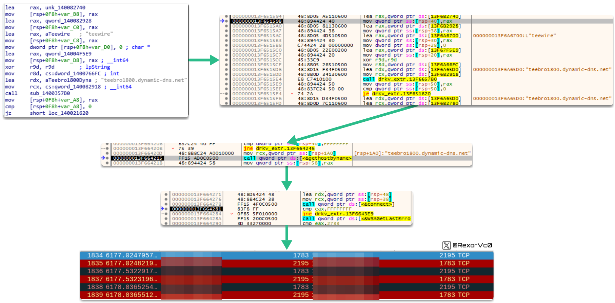Click IDA line jz short loc_140021620
Image resolution: width=615 pixels, height=303 pixels.
click(x=46, y=113)
